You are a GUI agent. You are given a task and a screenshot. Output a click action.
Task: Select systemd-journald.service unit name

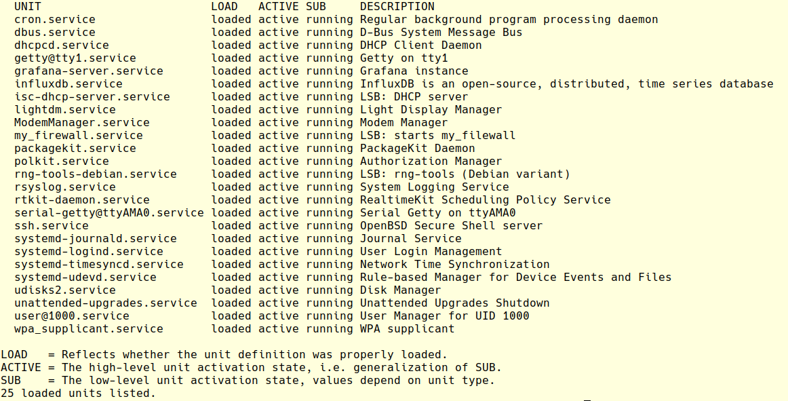(96, 238)
